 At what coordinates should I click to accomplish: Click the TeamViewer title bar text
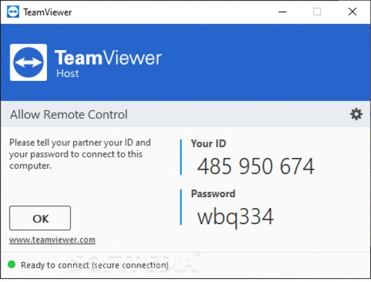click(x=47, y=12)
